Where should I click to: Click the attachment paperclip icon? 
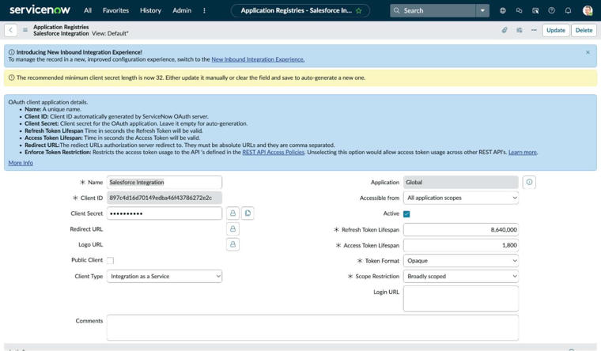tap(505, 30)
